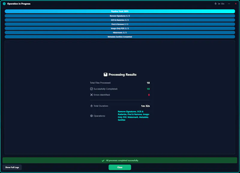This screenshot has width=240, height=173.
Task: Click the cyan operations list text
Action: (133, 116)
